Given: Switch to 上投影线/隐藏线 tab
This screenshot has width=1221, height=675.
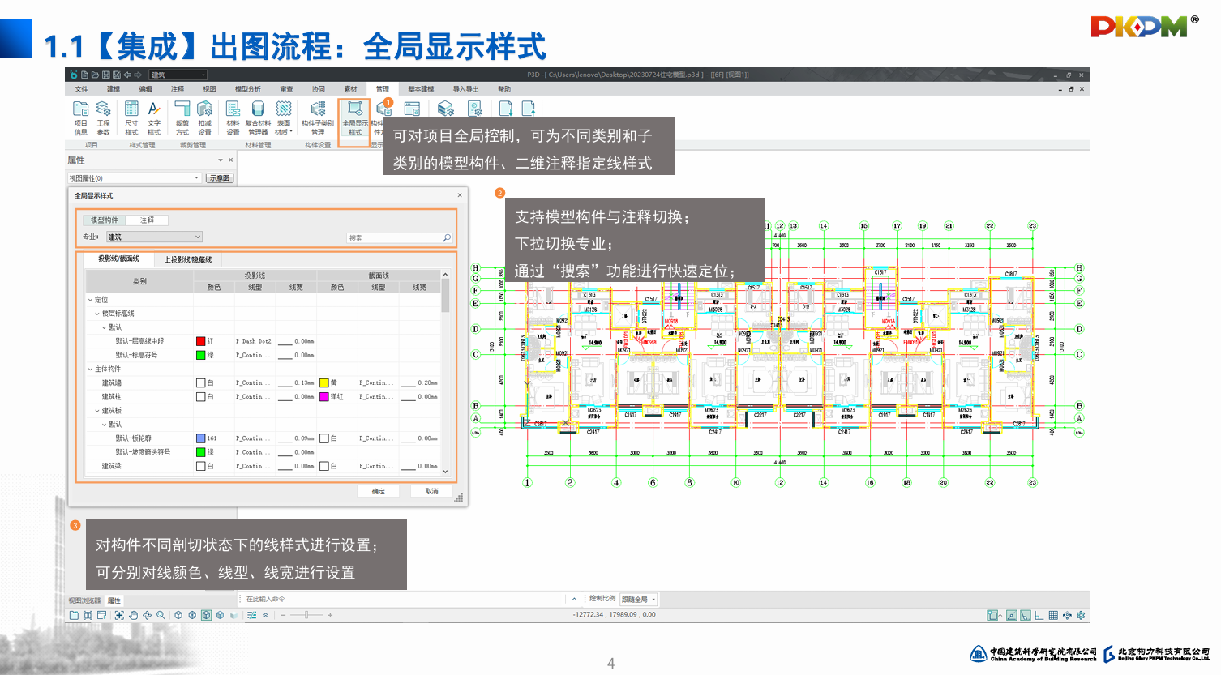Looking at the screenshot, I should (x=188, y=259).
